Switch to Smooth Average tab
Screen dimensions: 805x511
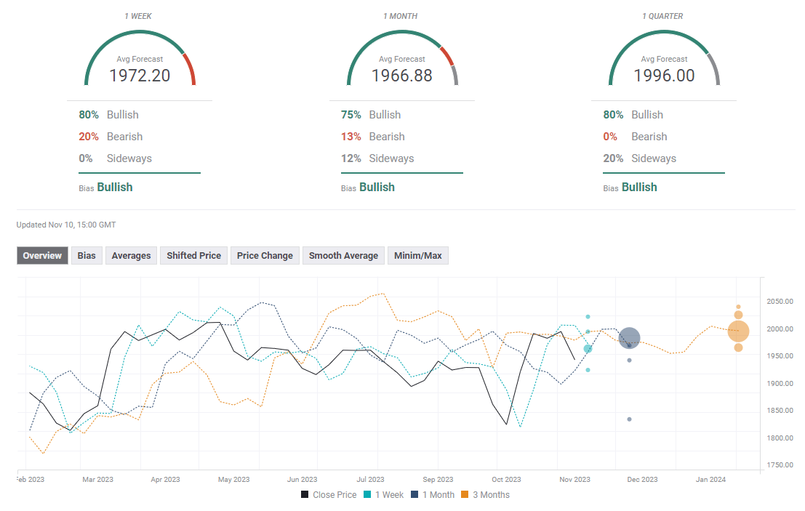coord(343,255)
